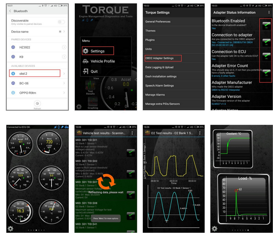
Task: Open details arrow for HZ3922 device
Action: pyautogui.click(x=64, y=47)
